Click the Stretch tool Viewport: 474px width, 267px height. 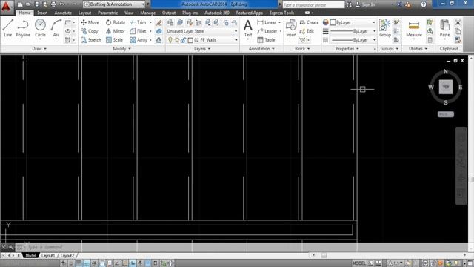coord(91,40)
